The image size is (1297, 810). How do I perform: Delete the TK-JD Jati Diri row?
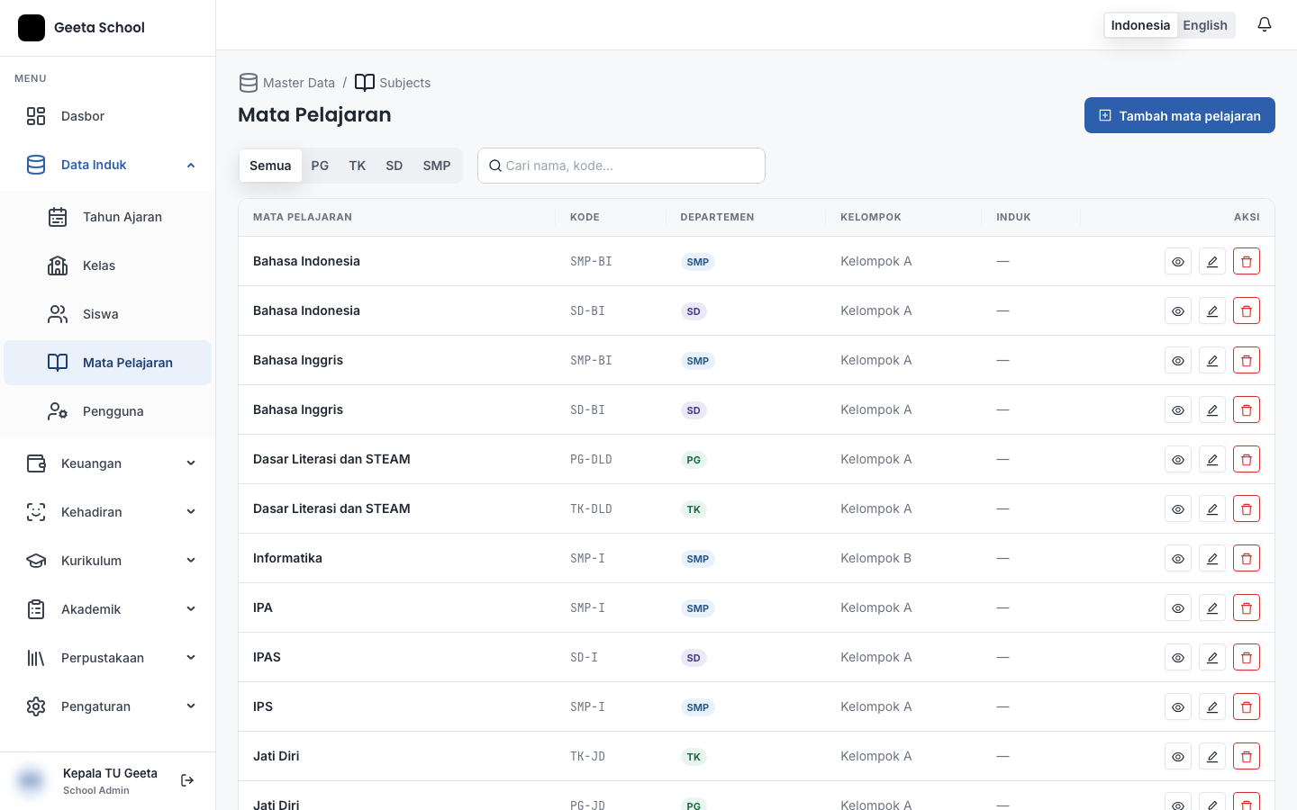[1247, 757]
